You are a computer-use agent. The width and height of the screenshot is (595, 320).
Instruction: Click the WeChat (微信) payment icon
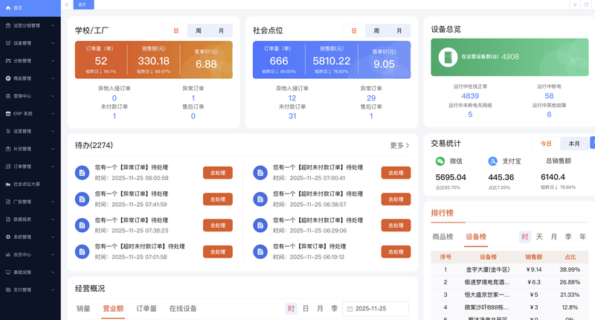(x=440, y=161)
